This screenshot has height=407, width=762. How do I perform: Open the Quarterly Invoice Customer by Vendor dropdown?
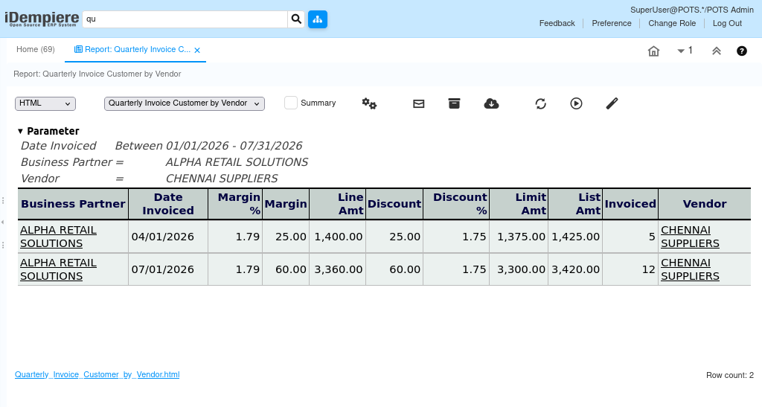[185, 103]
